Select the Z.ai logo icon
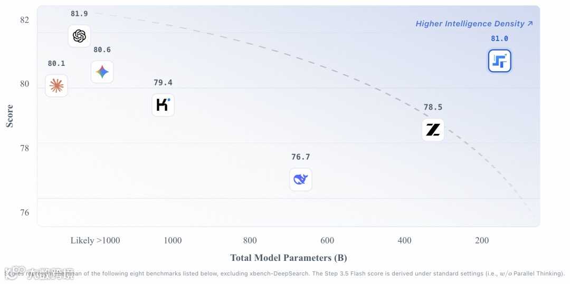 (433, 130)
